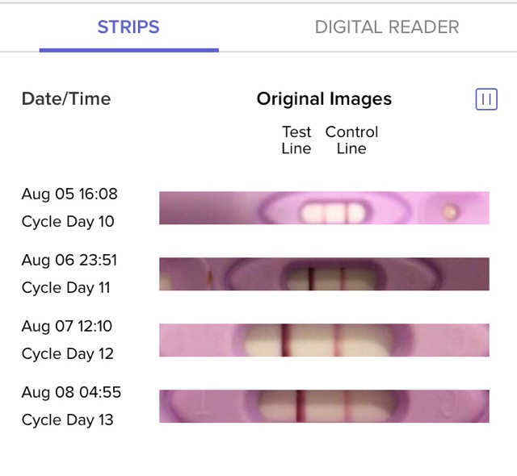Toggle the strip view layout icon
Screen dimensions: 517x476
[486, 99]
